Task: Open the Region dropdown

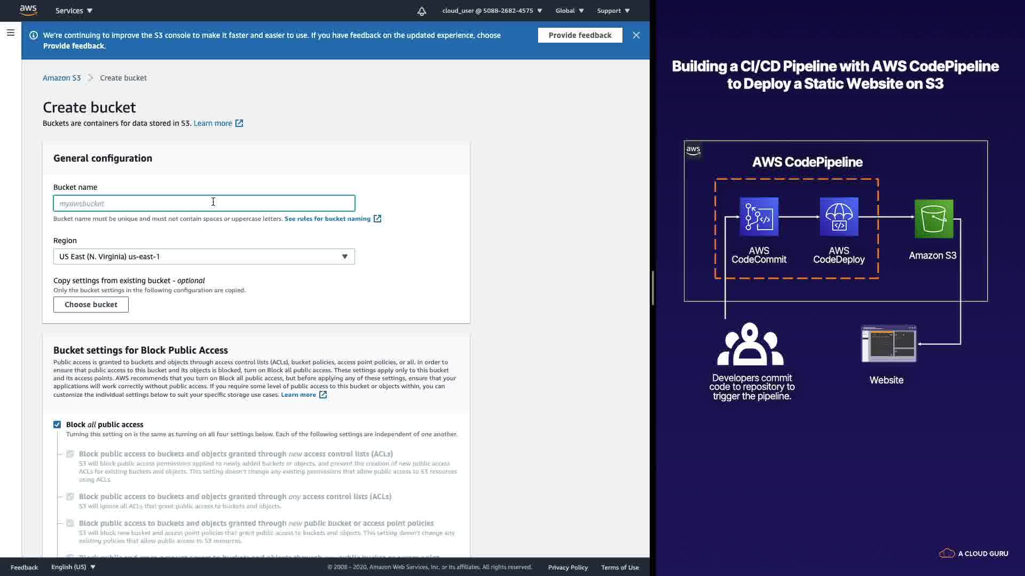Action: click(x=203, y=257)
